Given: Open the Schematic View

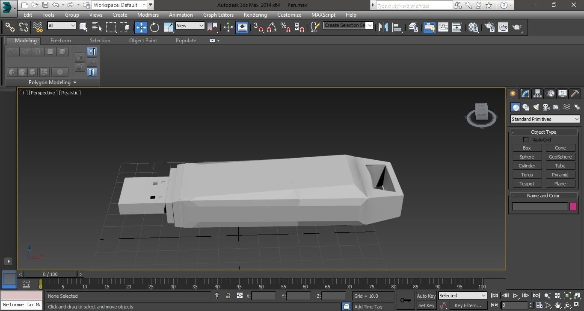Looking at the screenshot, I should pyautogui.click(x=457, y=27).
